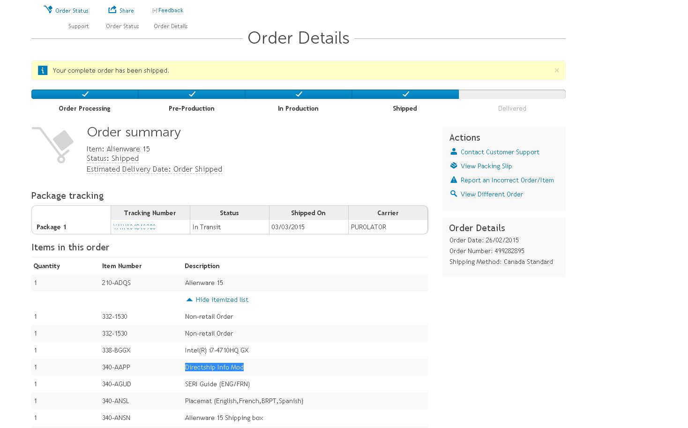
Task: Click the Order Processing checkmark step
Action: point(85,94)
